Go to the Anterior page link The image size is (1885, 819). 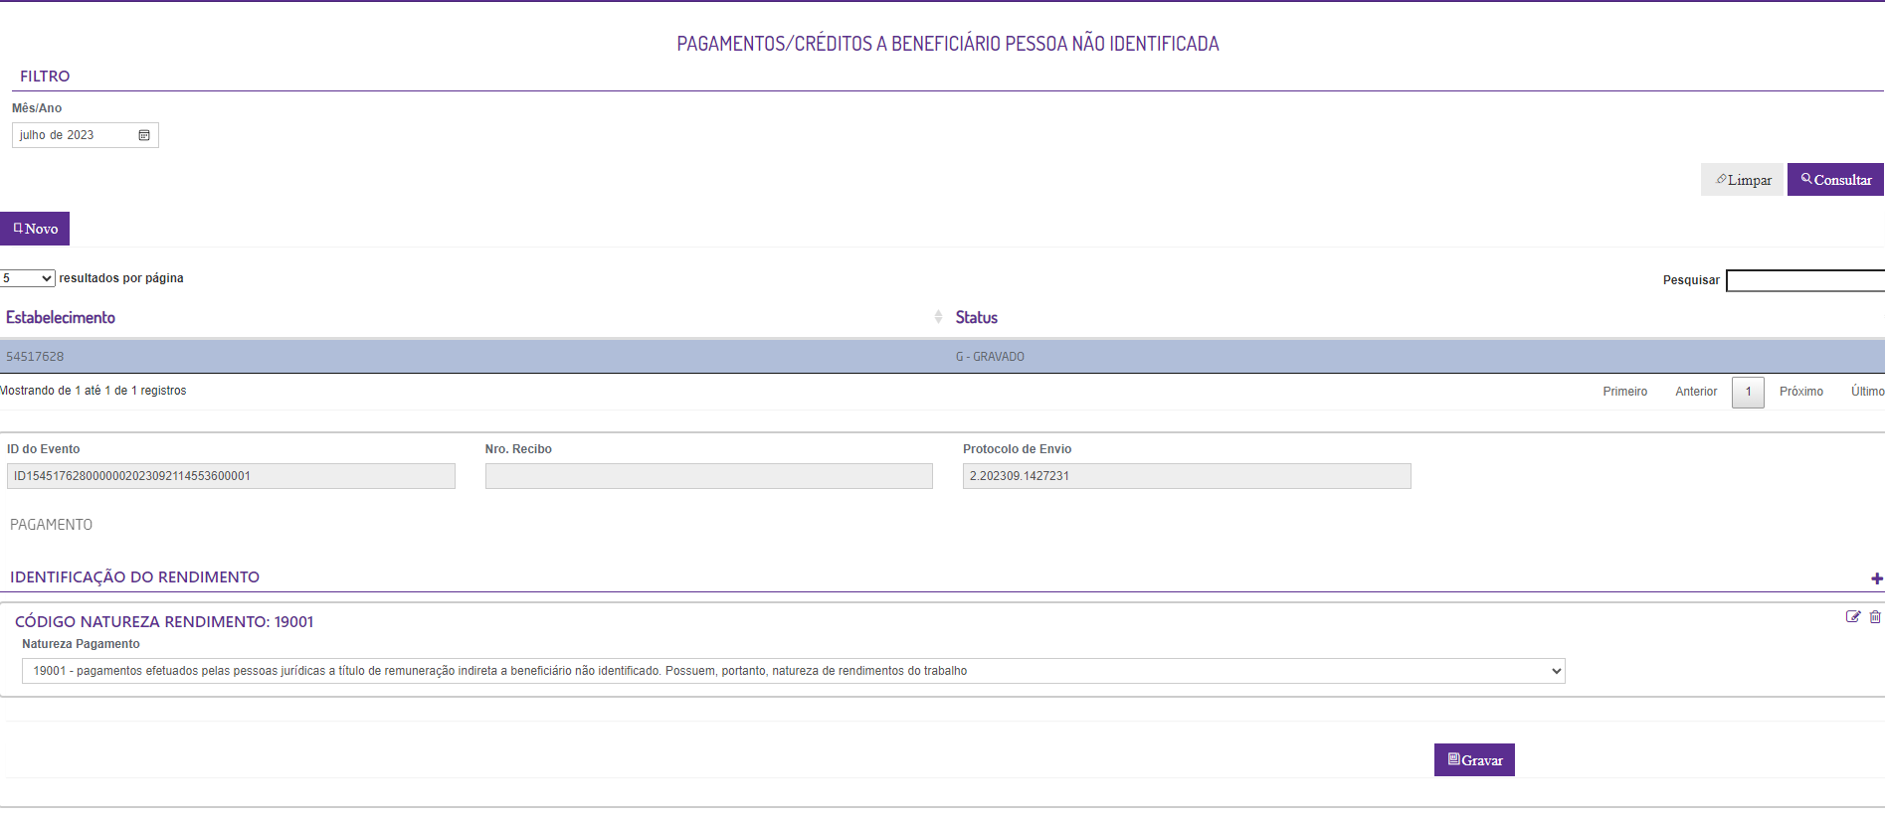tap(1696, 392)
